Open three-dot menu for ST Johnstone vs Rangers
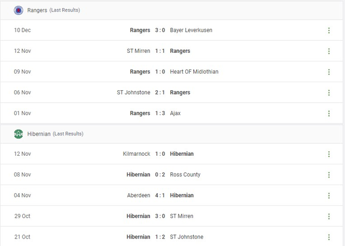345x246 pixels. point(329,93)
